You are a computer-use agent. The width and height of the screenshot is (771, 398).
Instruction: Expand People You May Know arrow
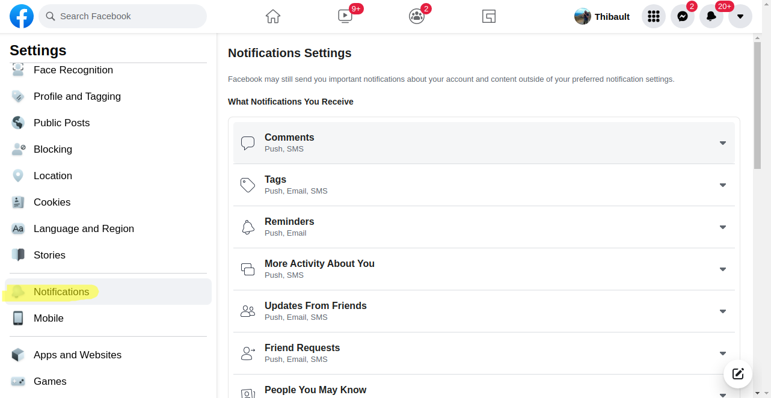[x=723, y=394]
